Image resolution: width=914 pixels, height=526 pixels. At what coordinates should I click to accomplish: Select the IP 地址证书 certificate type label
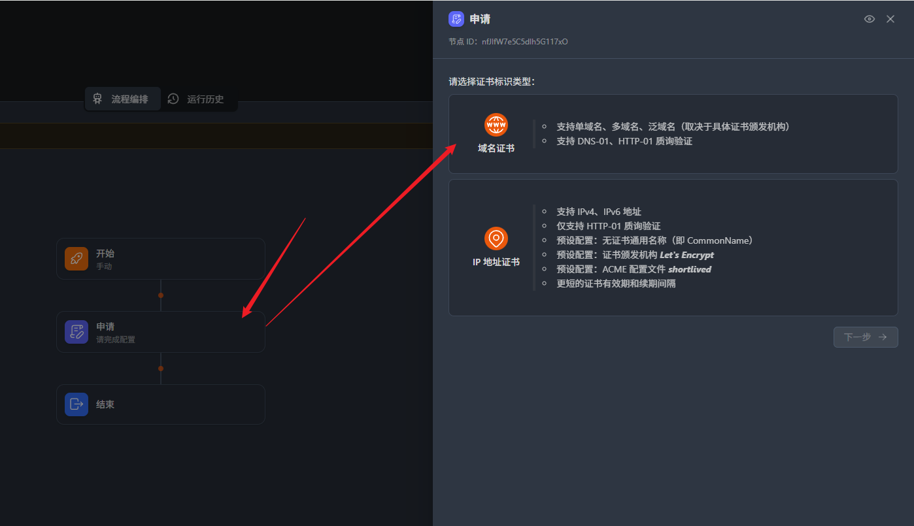(496, 262)
